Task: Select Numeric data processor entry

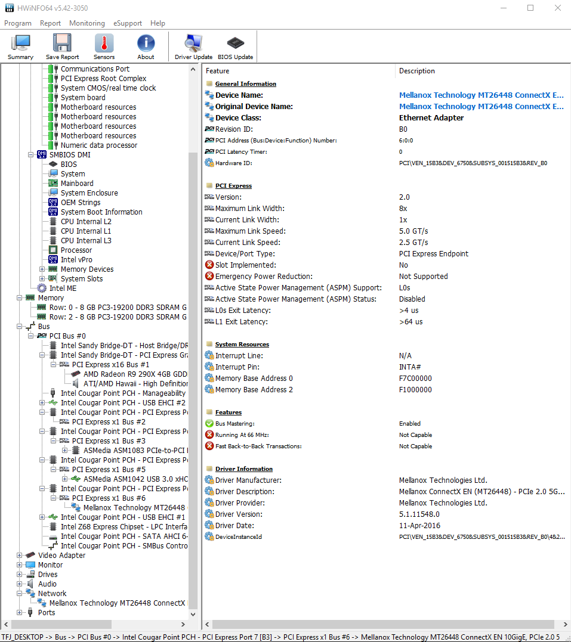Action: pyautogui.click(x=99, y=145)
